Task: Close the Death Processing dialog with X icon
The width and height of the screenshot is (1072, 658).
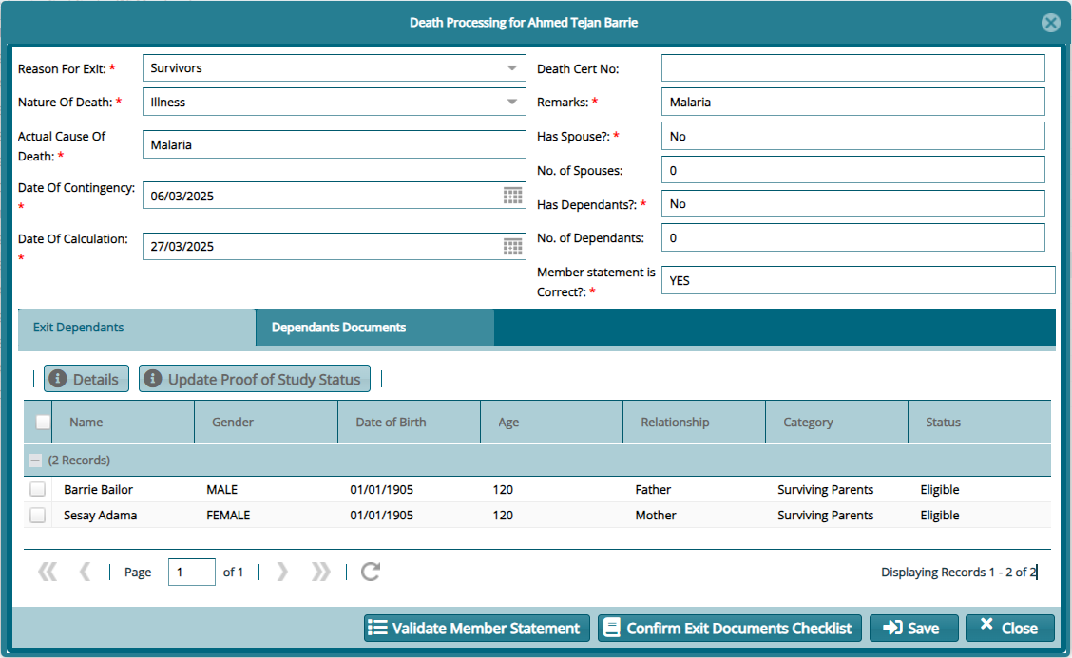Action: coord(1050,23)
